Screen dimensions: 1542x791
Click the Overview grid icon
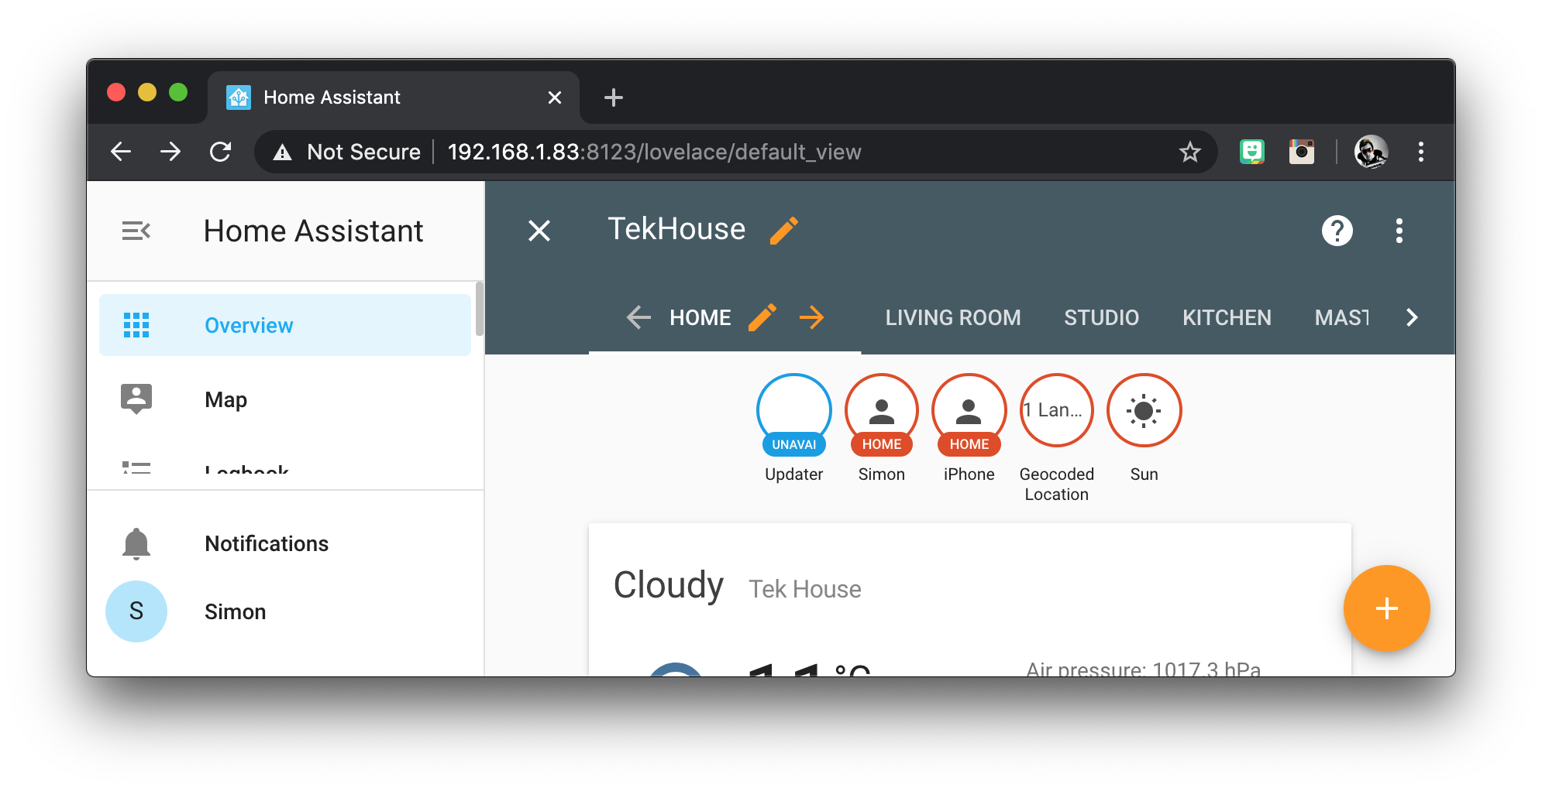coord(136,325)
